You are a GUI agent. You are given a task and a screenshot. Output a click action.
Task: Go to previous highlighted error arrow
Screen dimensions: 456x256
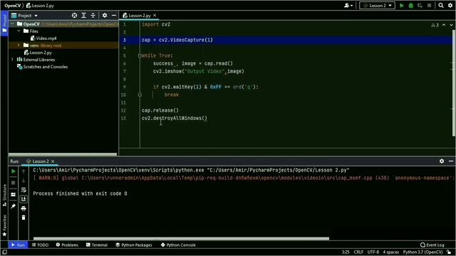444,25
